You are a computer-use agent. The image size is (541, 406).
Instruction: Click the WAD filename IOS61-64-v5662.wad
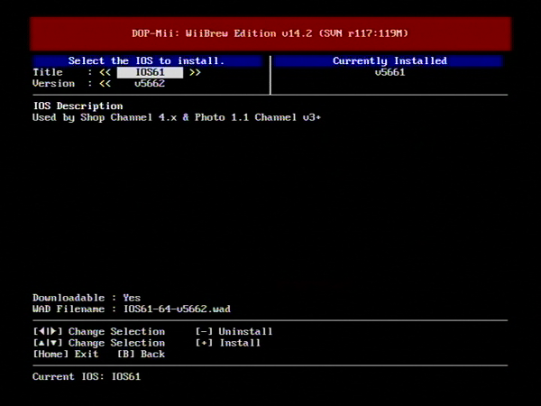[177, 309]
